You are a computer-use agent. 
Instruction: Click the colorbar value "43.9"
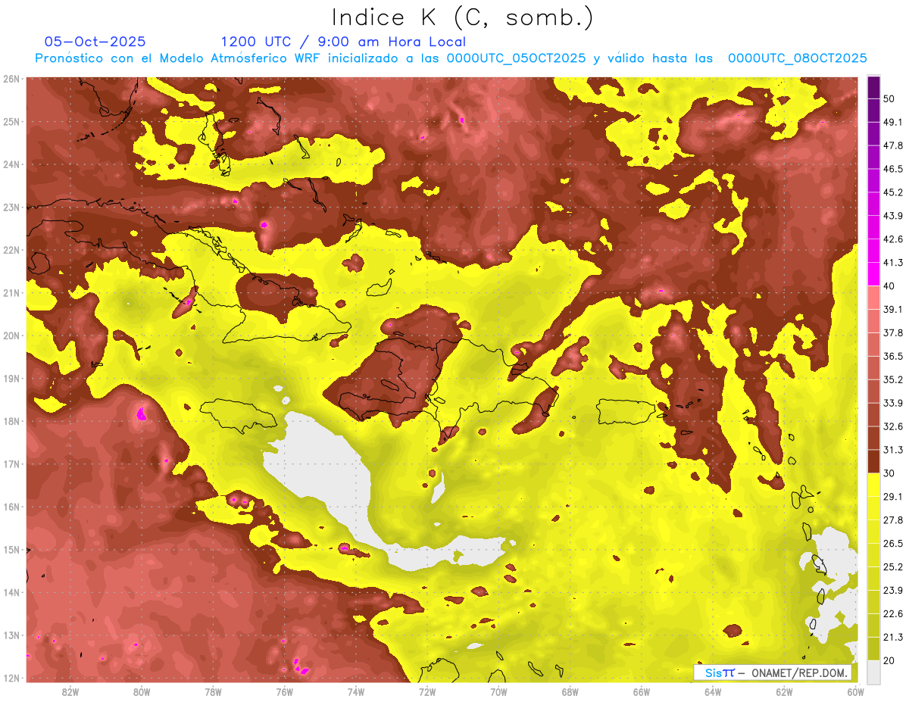click(x=892, y=216)
